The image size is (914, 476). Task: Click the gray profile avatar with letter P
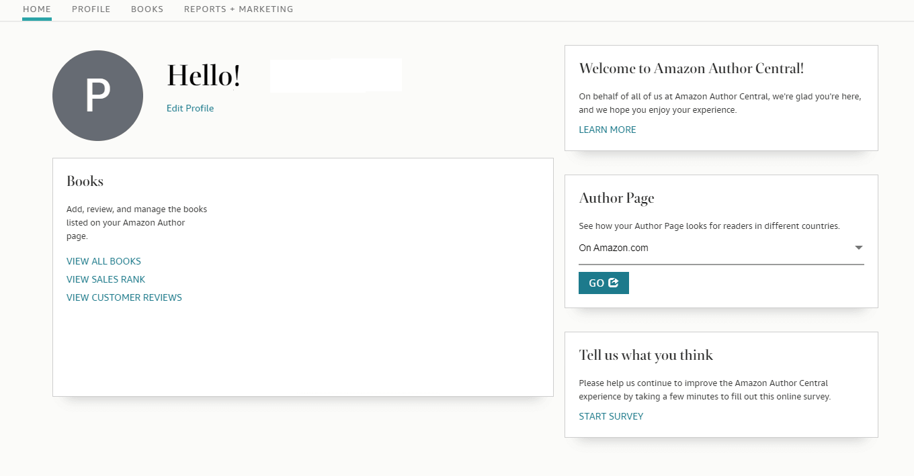[x=97, y=96]
